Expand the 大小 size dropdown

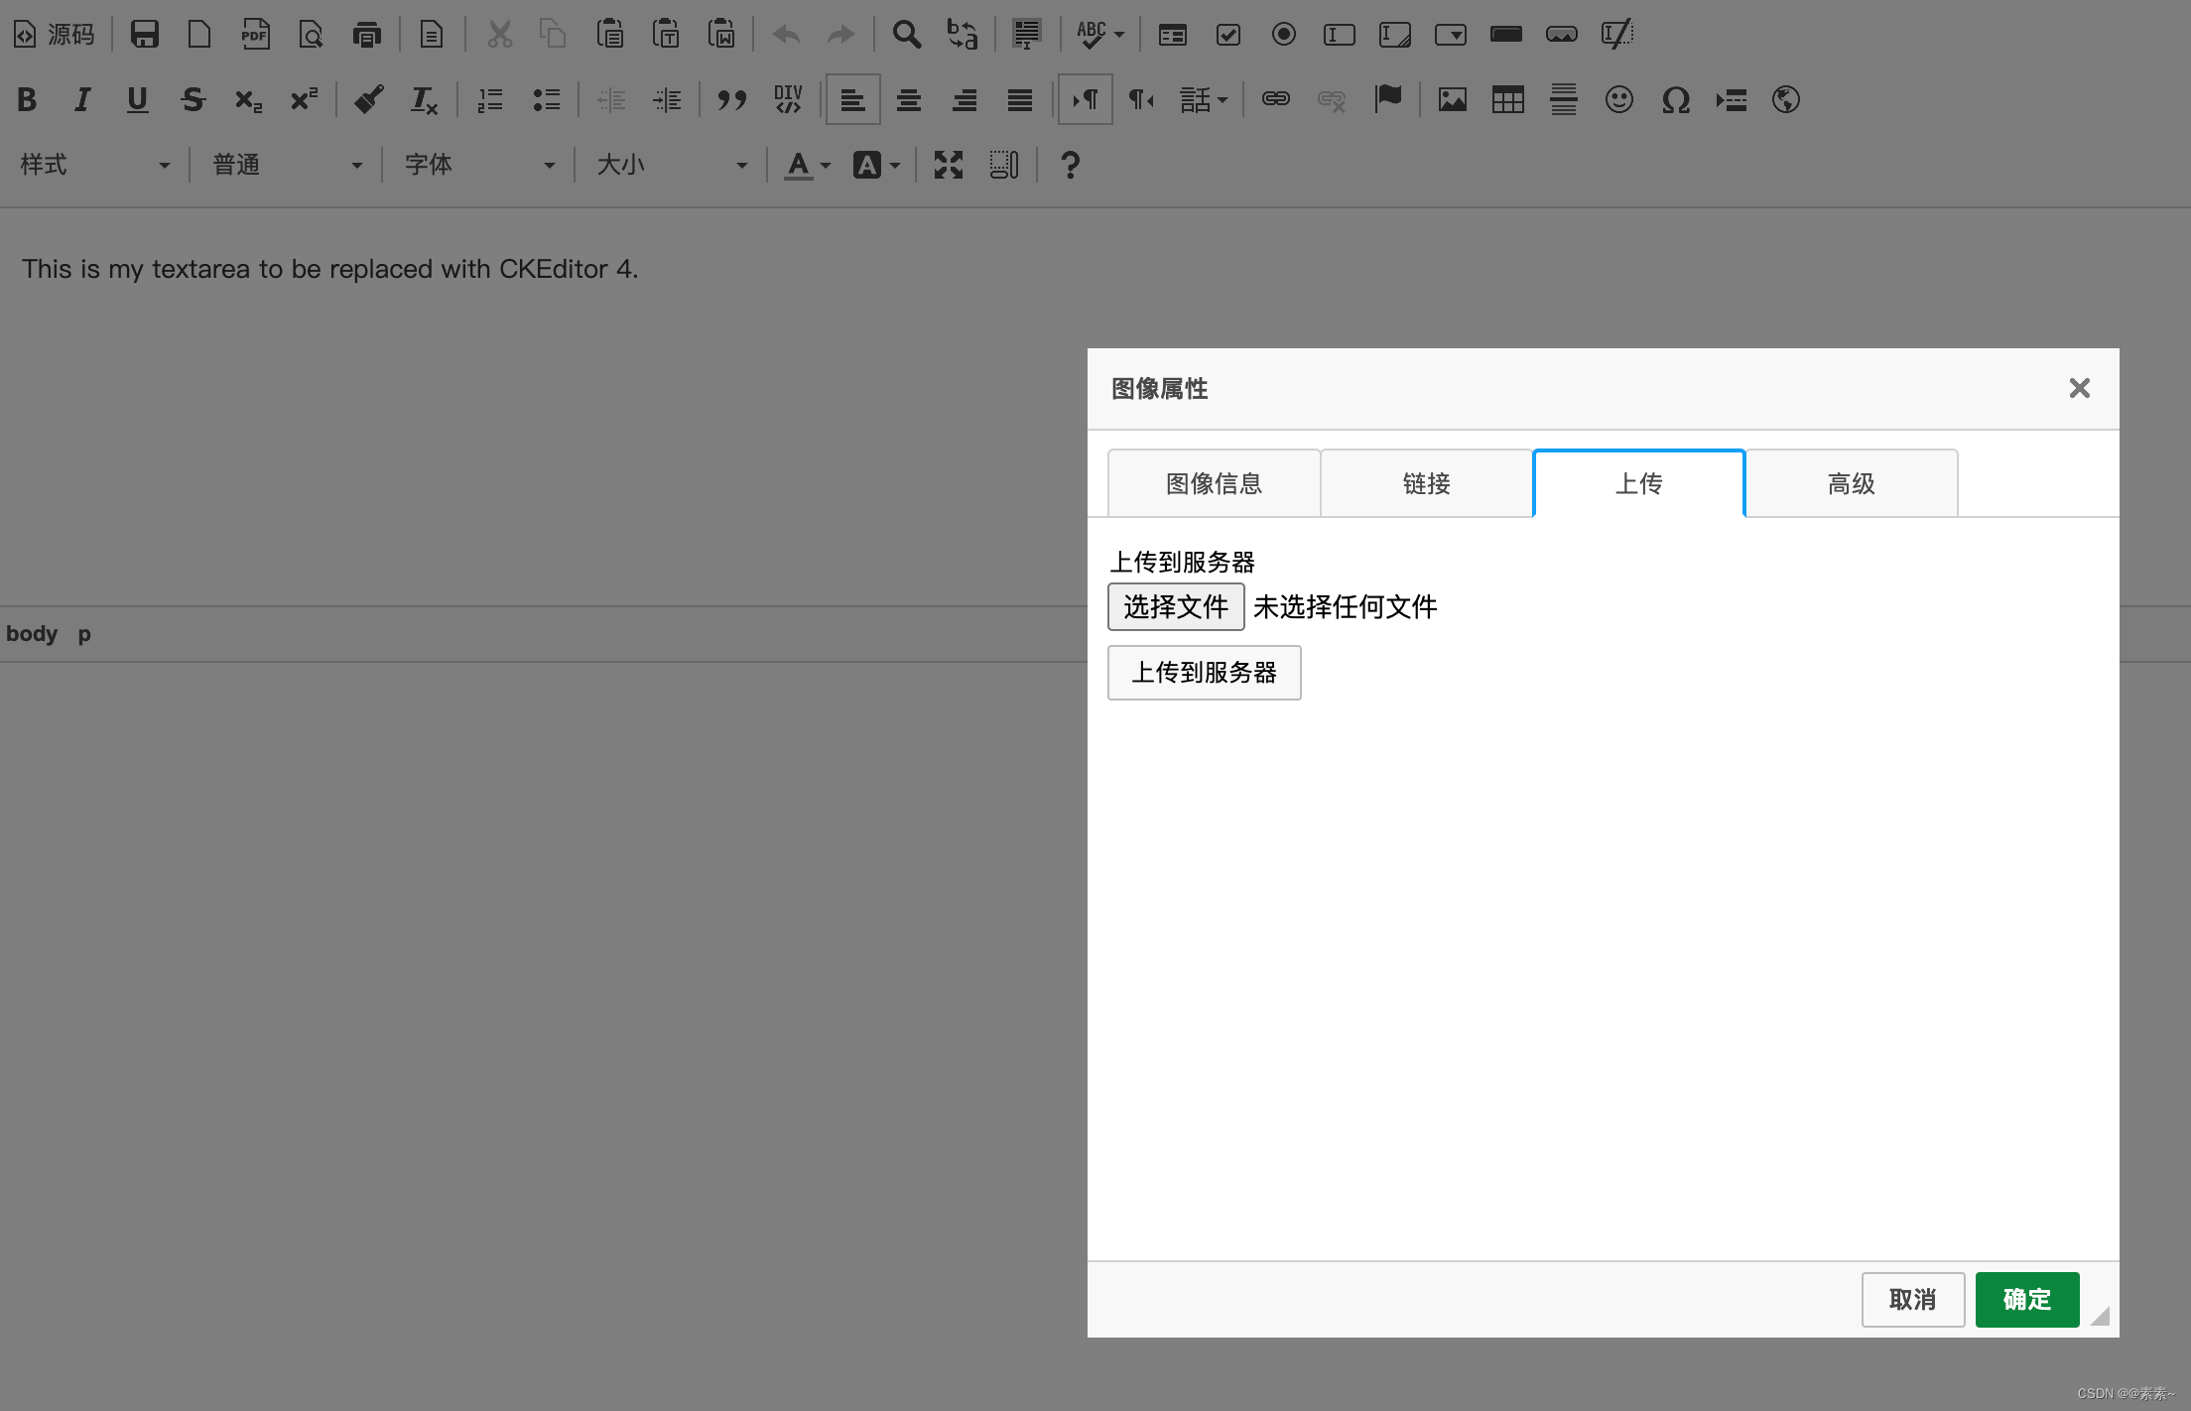click(x=673, y=165)
